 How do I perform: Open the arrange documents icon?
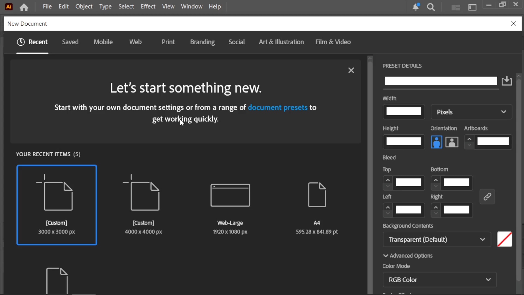tap(456, 7)
